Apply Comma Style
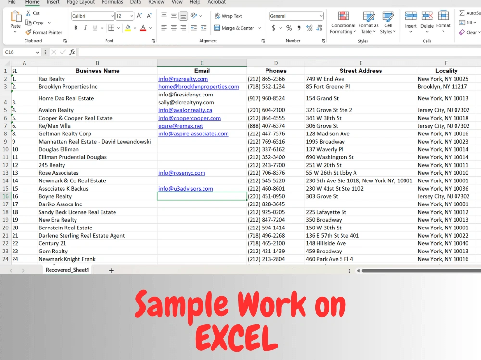 coord(299,28)
